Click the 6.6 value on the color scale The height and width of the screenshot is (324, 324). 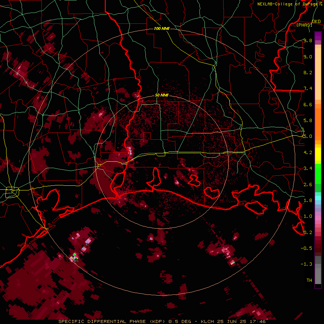(308, 104)
